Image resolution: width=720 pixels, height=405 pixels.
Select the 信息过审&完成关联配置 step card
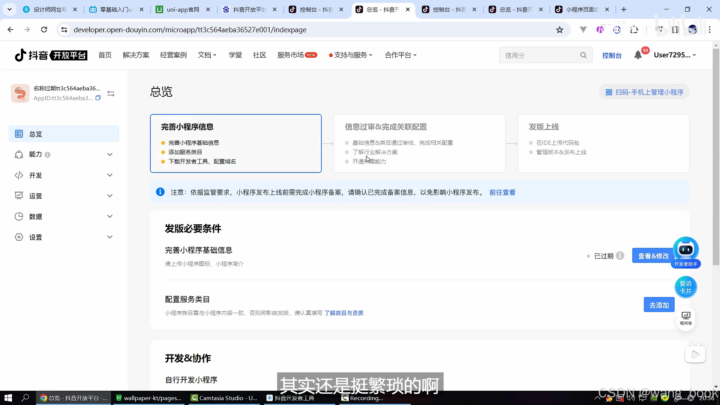[419, 143]
